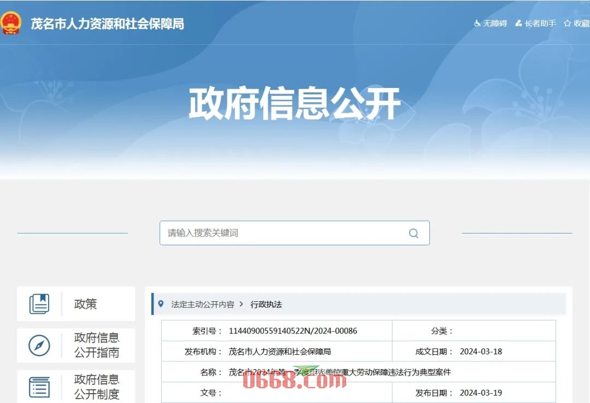Click the national emblem logo

point(10,22)
